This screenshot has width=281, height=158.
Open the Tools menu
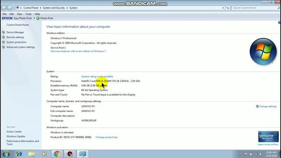(x=28, y=14)
